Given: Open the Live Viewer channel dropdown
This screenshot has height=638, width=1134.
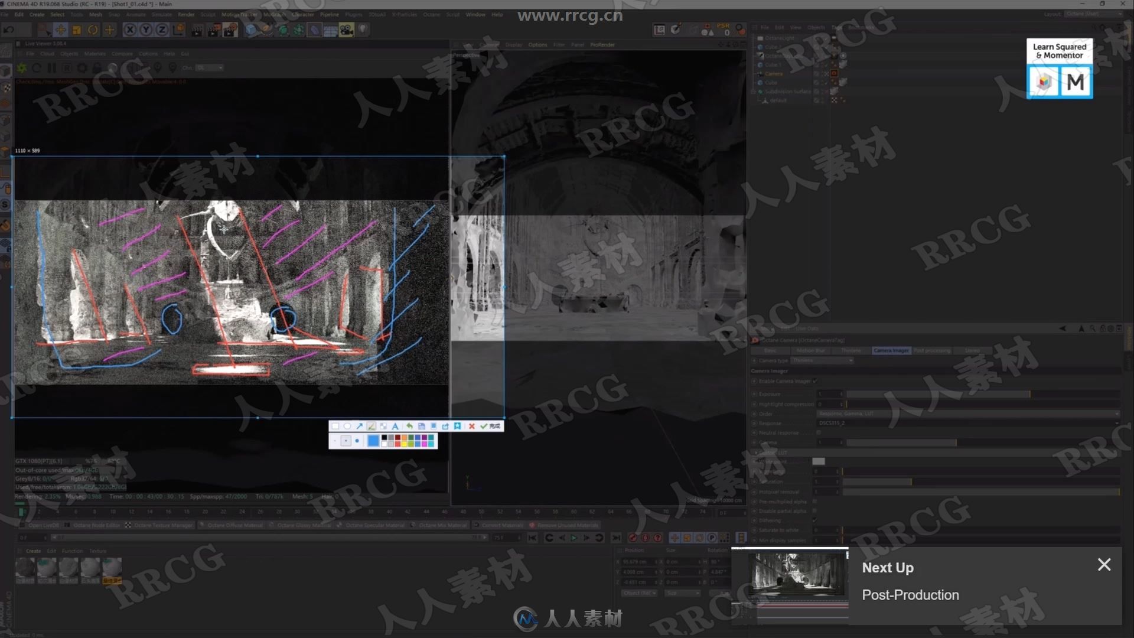Looking at the screenshot, I should coord(210,68).
